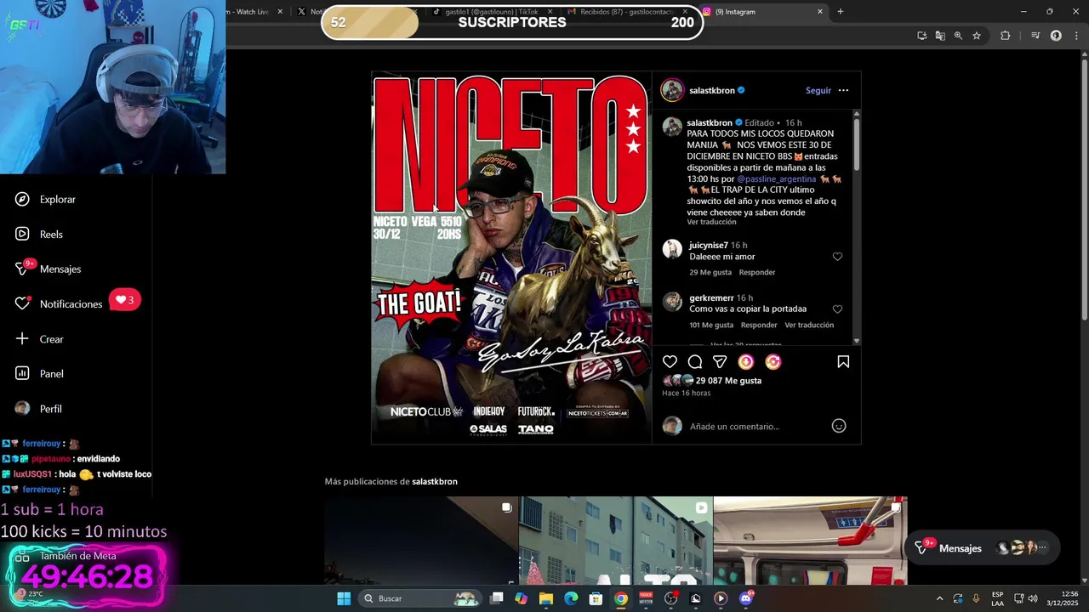Open emoji picker in comment box
Image resolution: width=1089 pixels, height=612 pixels.
click(x=839, y=426)
